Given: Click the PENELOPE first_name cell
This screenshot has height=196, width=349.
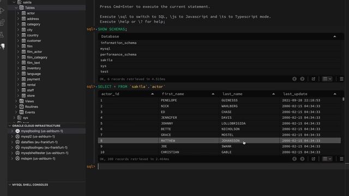Looking at the screenshot, I should click(169, 100).
